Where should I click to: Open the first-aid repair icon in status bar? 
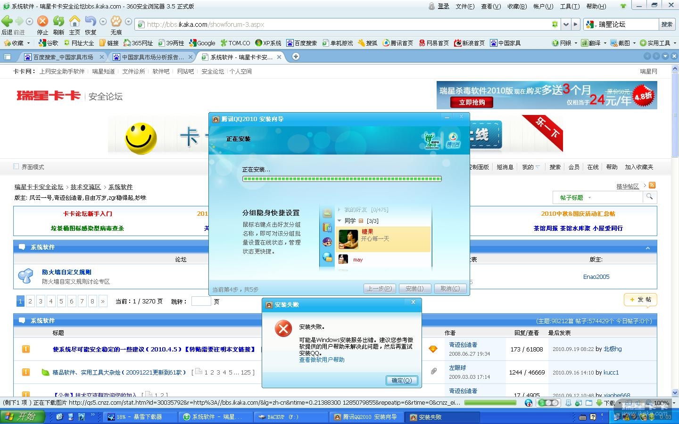click(529, 403)
